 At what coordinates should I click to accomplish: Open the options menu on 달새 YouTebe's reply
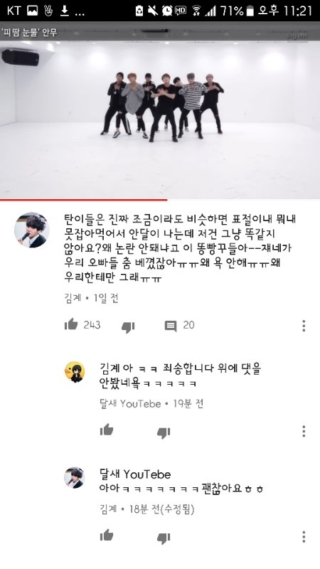pyautogui.click(x=304, y=431)
